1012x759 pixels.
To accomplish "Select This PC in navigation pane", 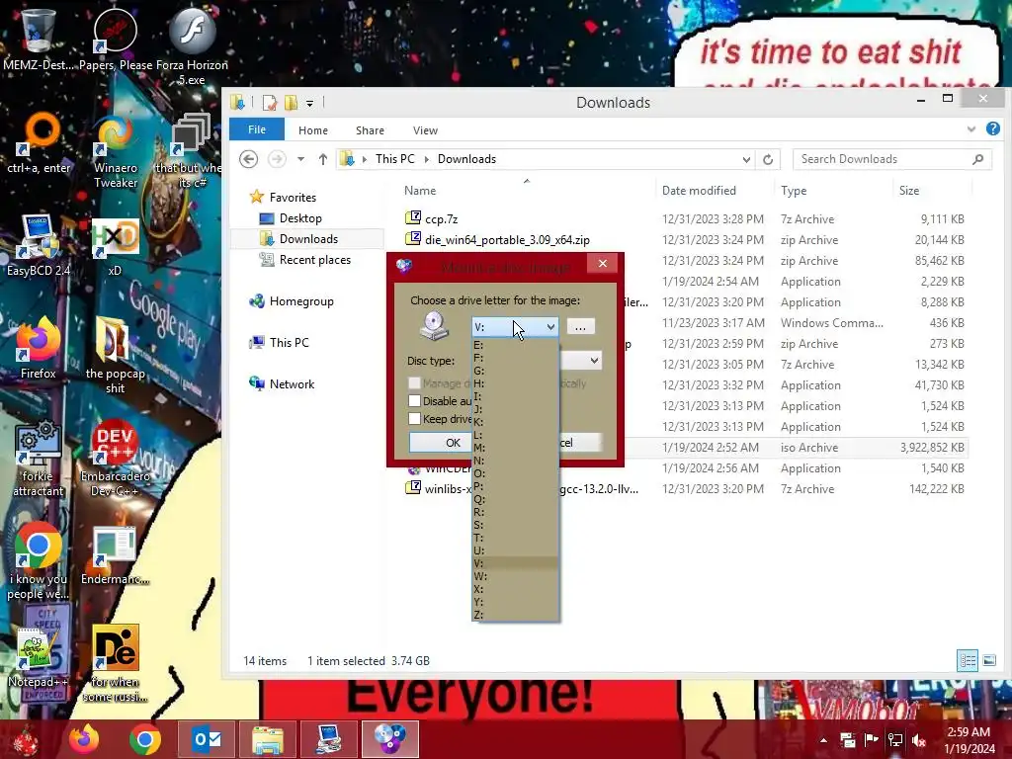I will coord(290,343).
